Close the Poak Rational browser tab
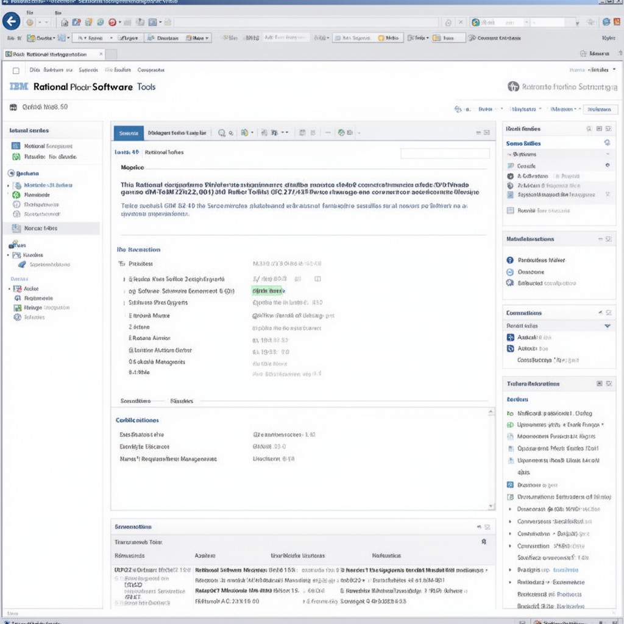 pyautogui.click(x=101, y=54)
